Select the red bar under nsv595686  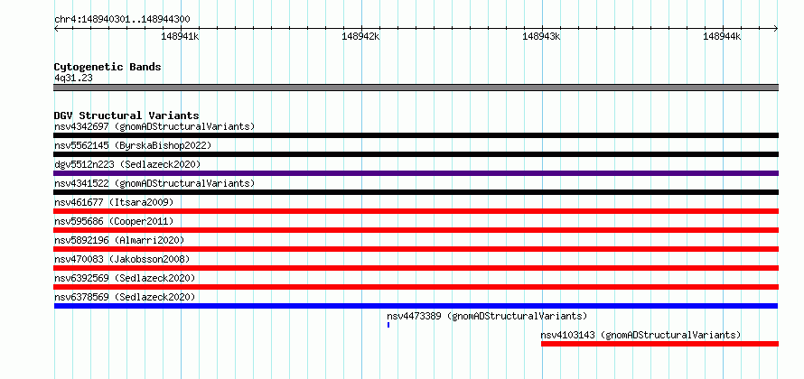pos(416,230)
